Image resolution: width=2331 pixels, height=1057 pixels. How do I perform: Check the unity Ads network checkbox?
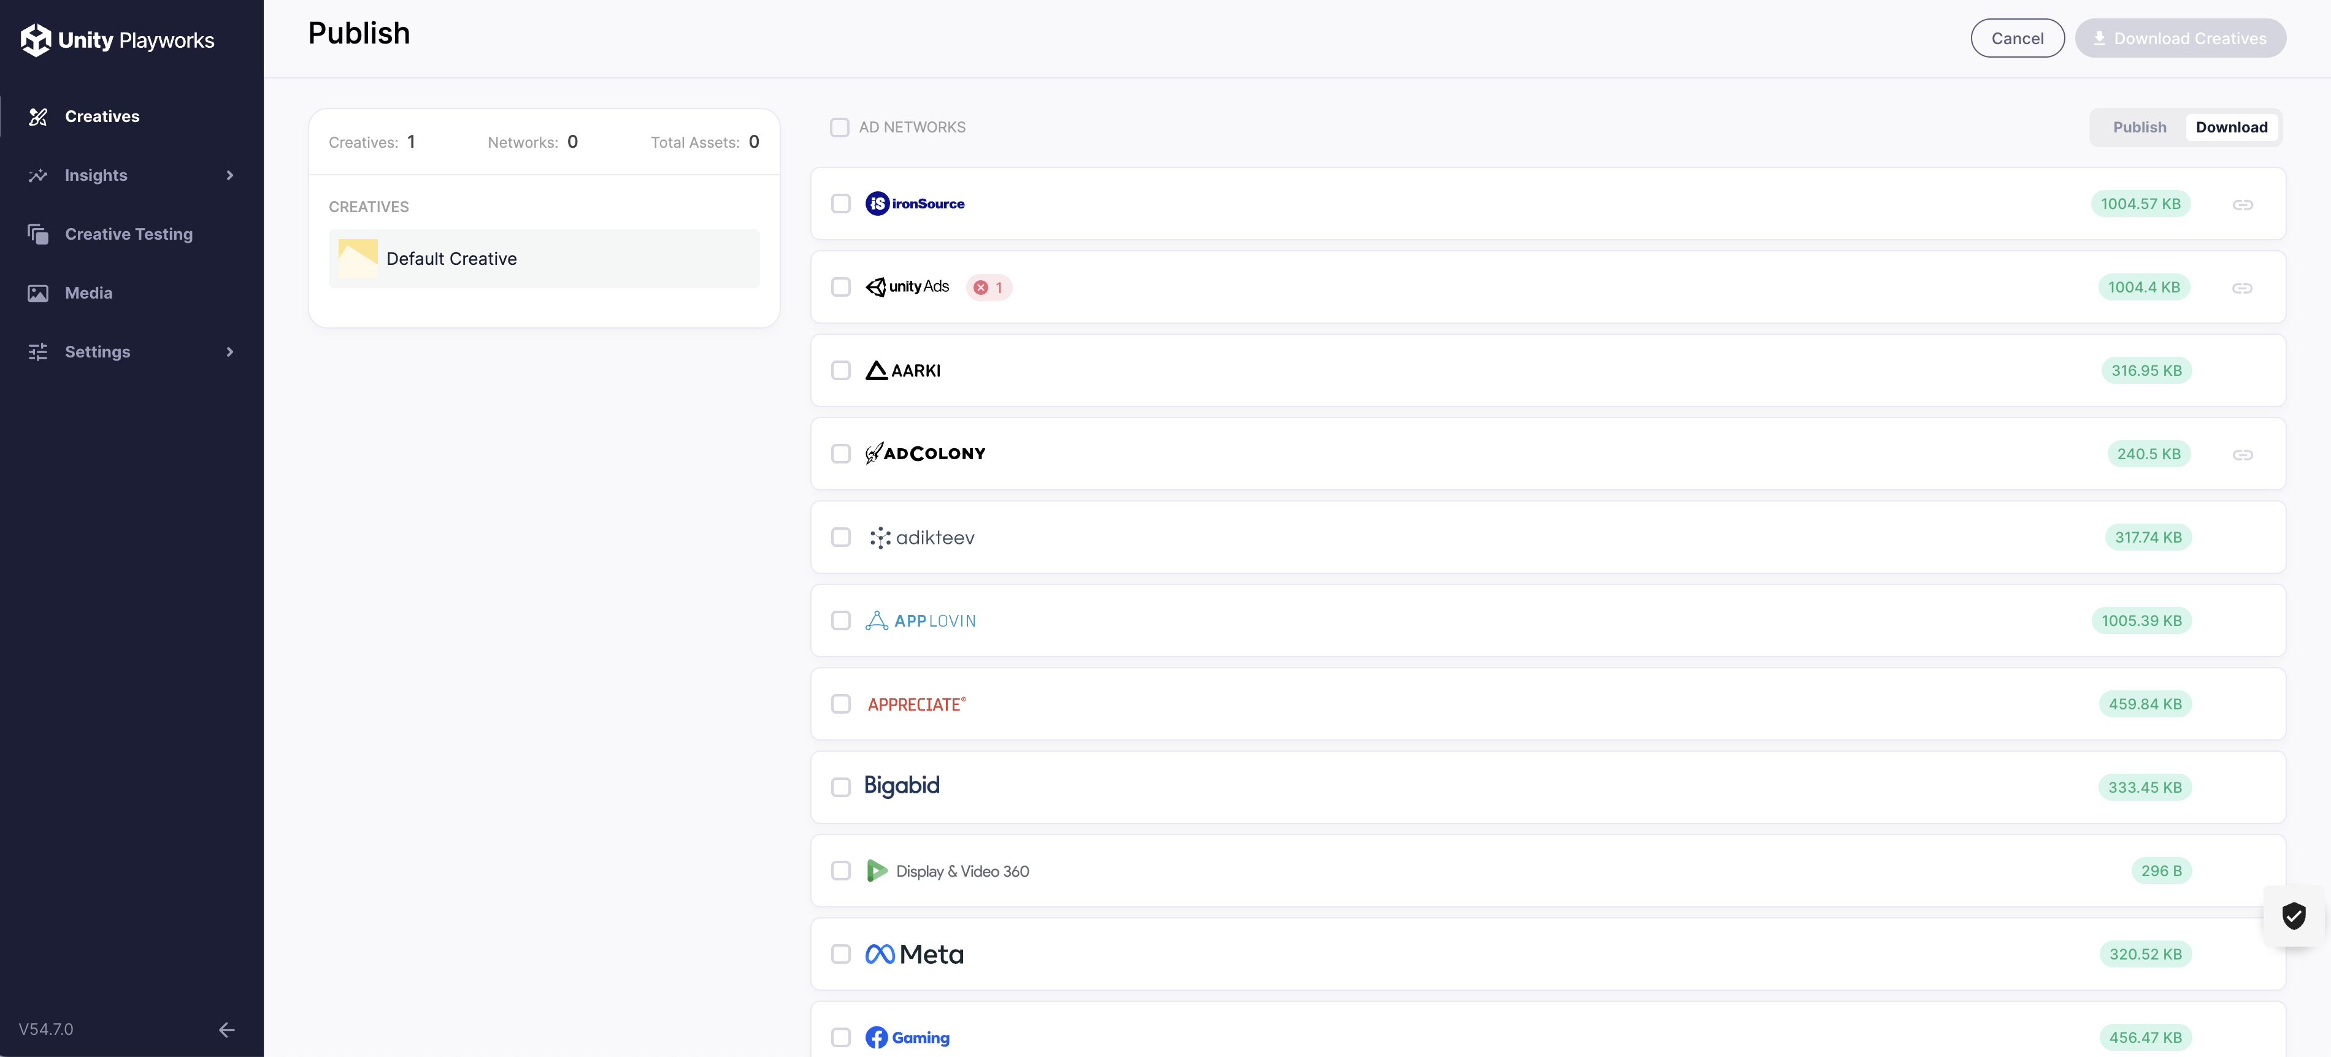click(x=840, y=287)
